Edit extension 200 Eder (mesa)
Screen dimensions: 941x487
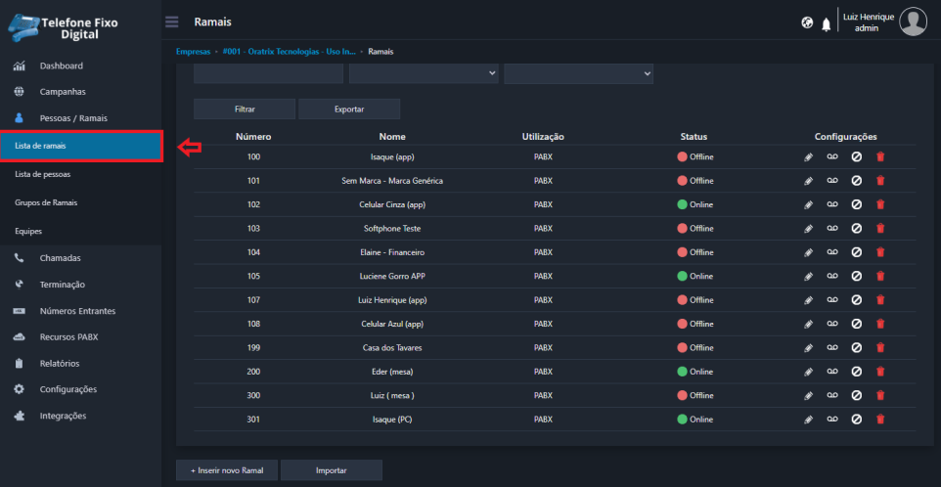(808, 372)
